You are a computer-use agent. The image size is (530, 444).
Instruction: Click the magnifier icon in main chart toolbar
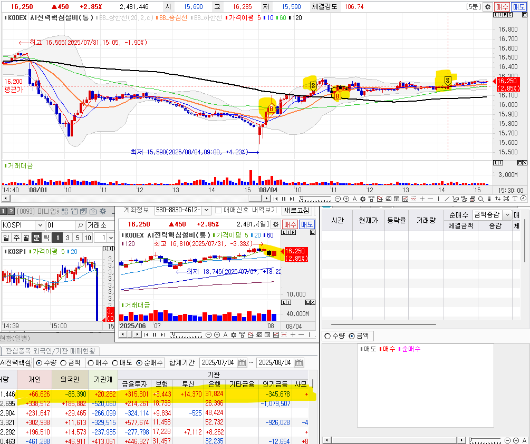pyautogui.click(x=480, y=199)
